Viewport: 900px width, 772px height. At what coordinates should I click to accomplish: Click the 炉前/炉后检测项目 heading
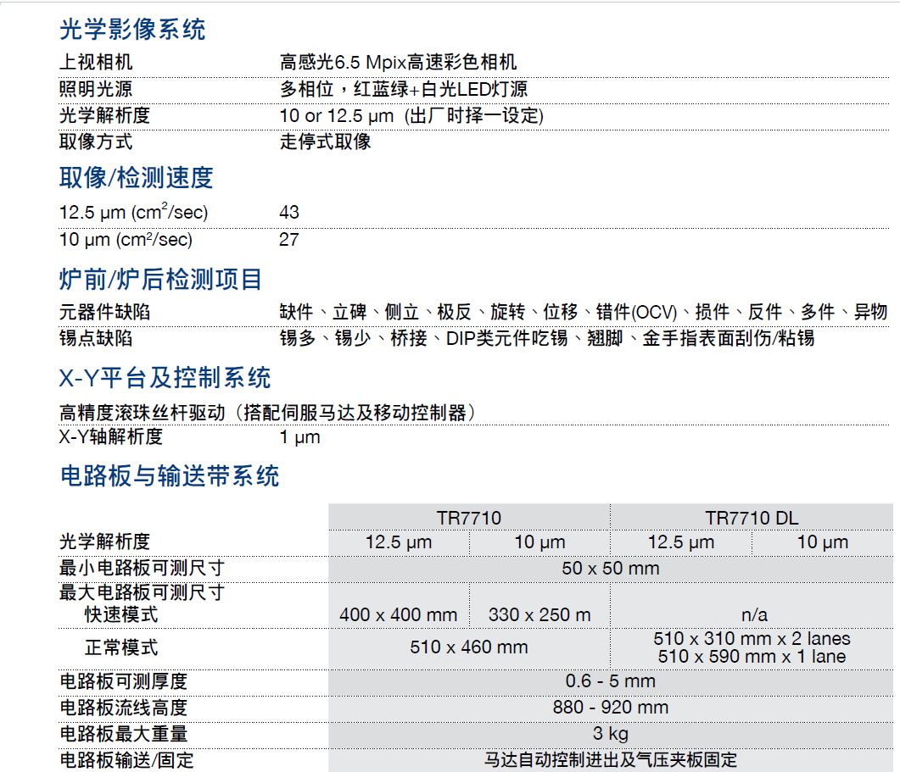[x=160, y=279]
